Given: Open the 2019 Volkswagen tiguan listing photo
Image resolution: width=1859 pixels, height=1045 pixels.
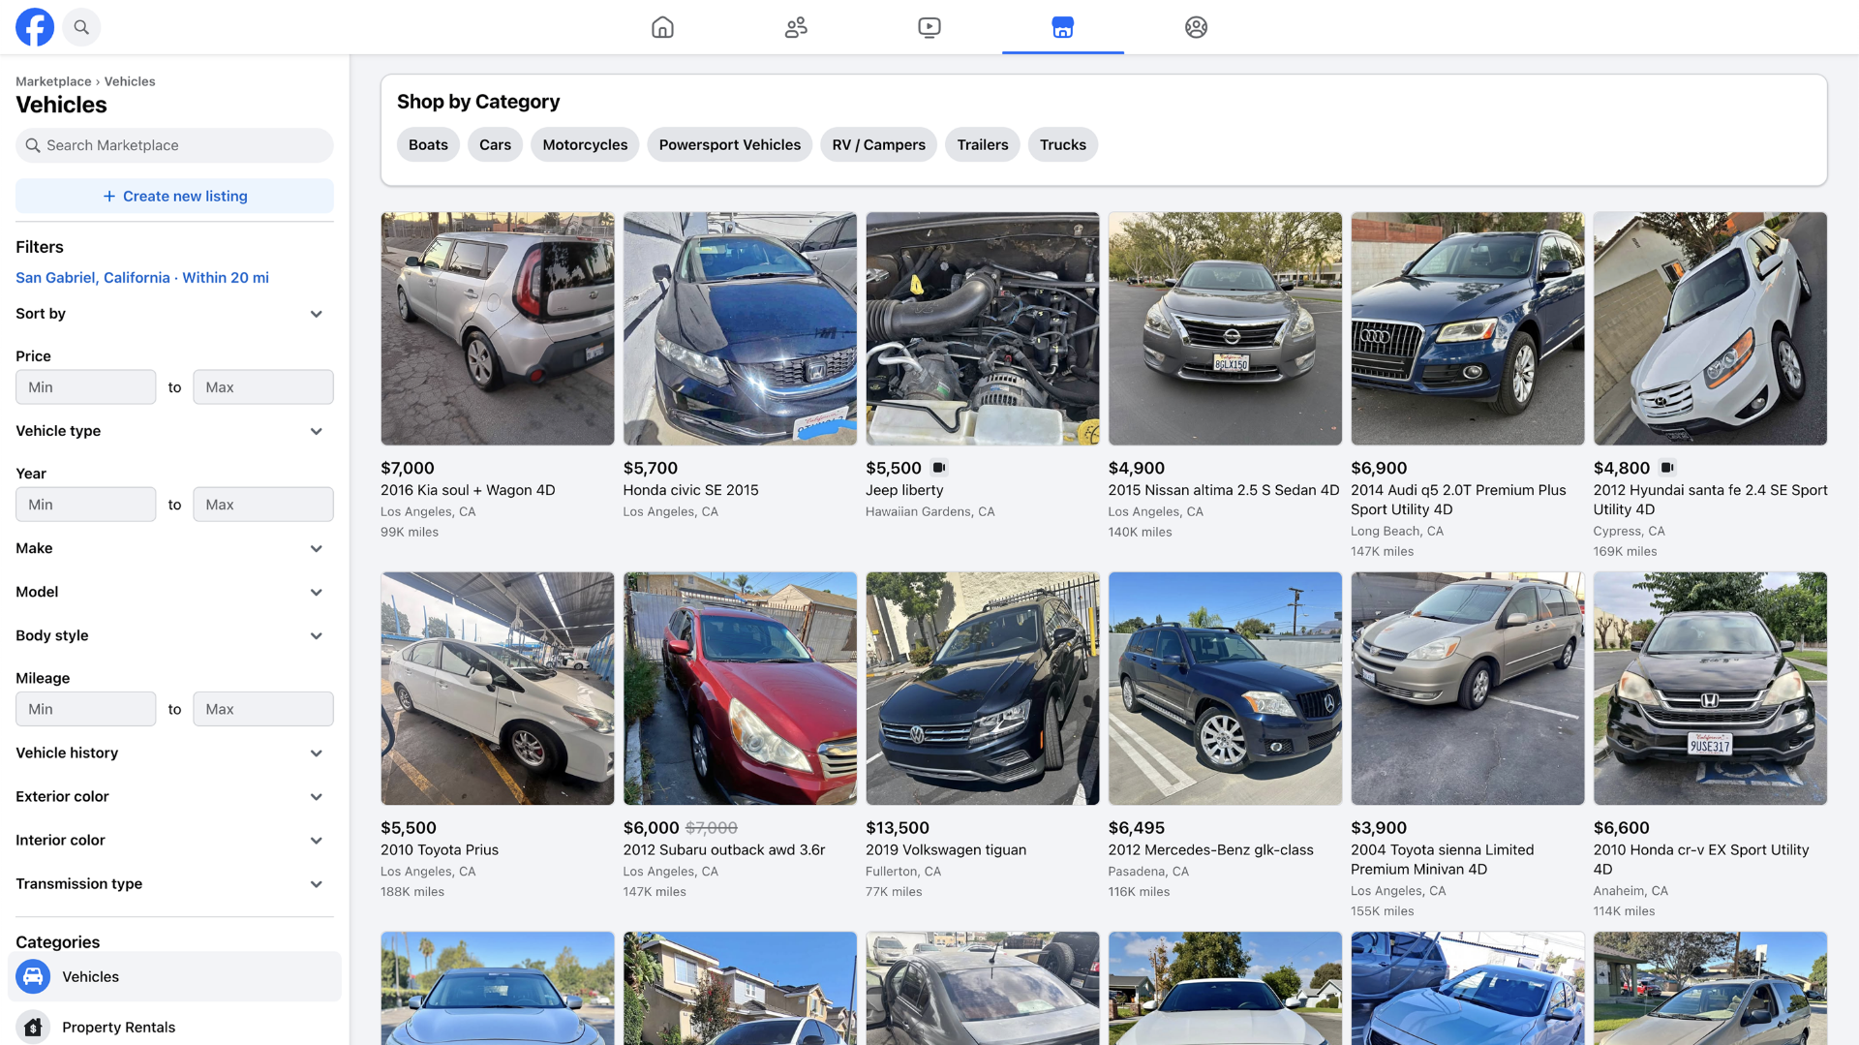Looking at the screenshot, I should point(982,688).
